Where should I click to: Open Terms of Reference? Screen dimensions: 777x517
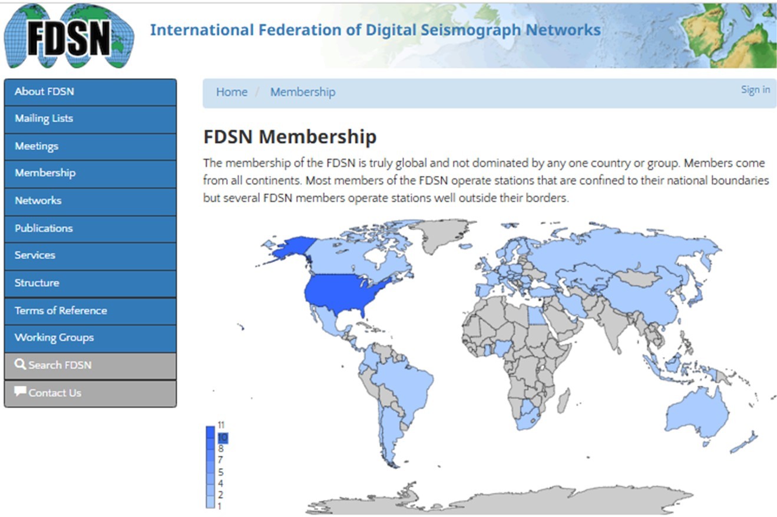click(61, 311)
